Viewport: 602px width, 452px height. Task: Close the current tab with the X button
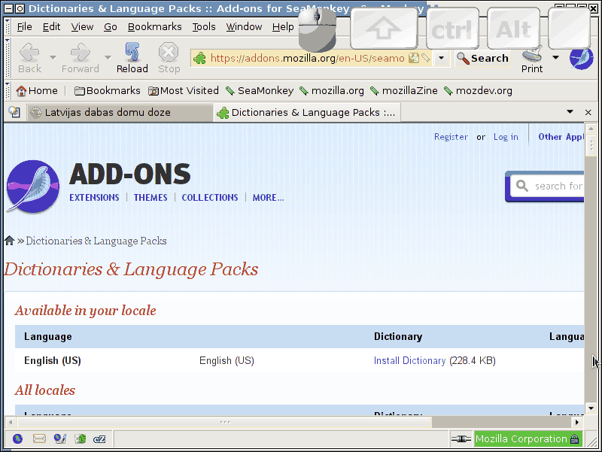tap(588, 112)
